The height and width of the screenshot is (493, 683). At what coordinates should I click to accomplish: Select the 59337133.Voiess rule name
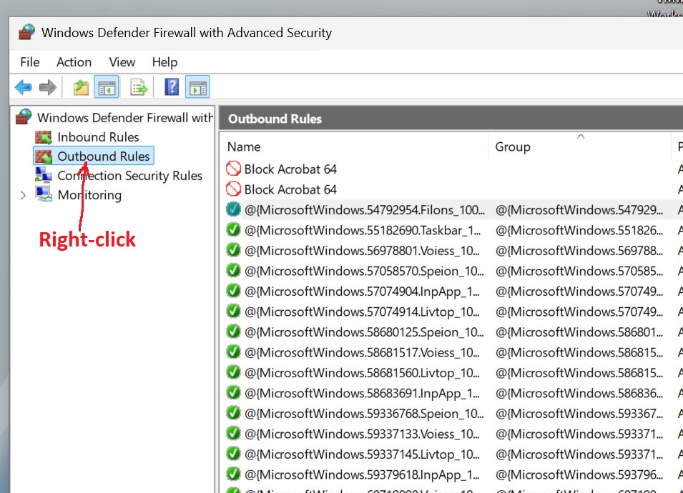coord(362,434)
